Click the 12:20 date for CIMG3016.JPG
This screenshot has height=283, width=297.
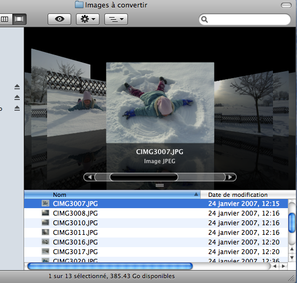pyautogui.click(x=244, y=242)
